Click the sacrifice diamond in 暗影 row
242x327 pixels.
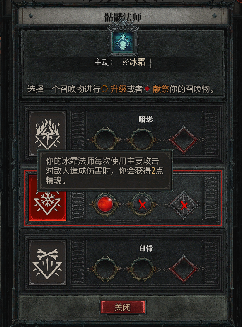tap(184, 140)
